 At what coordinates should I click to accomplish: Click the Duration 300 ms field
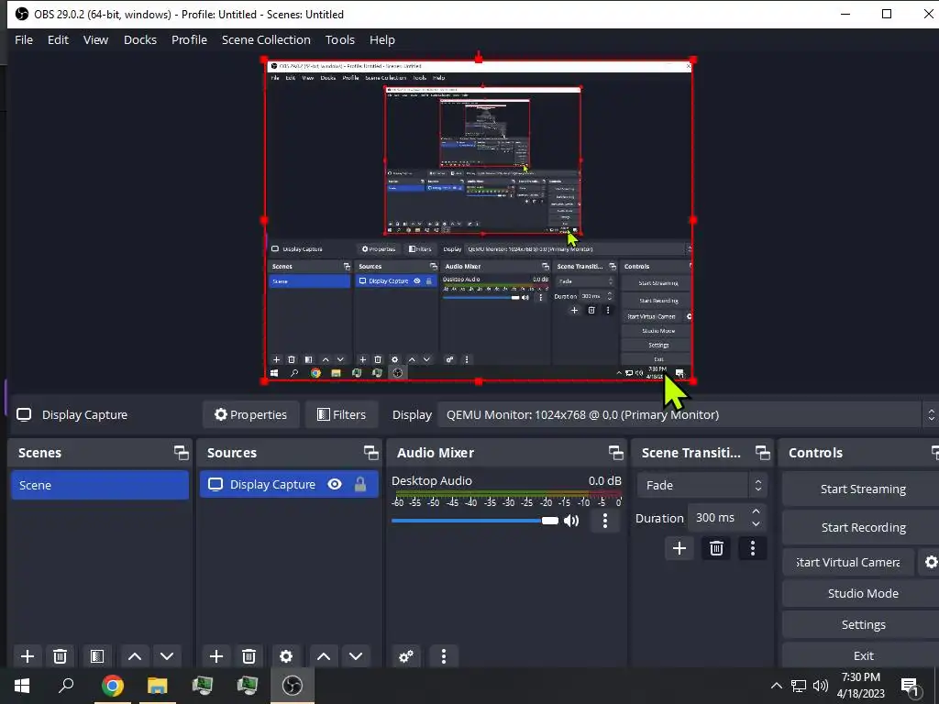coord(717,518)
